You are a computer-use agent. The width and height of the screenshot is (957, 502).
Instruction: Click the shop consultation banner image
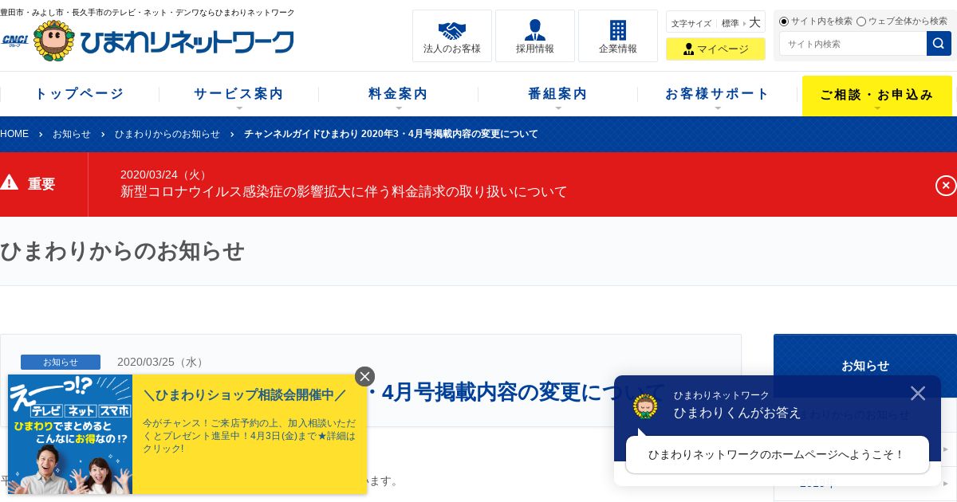[x=70, y=434]
